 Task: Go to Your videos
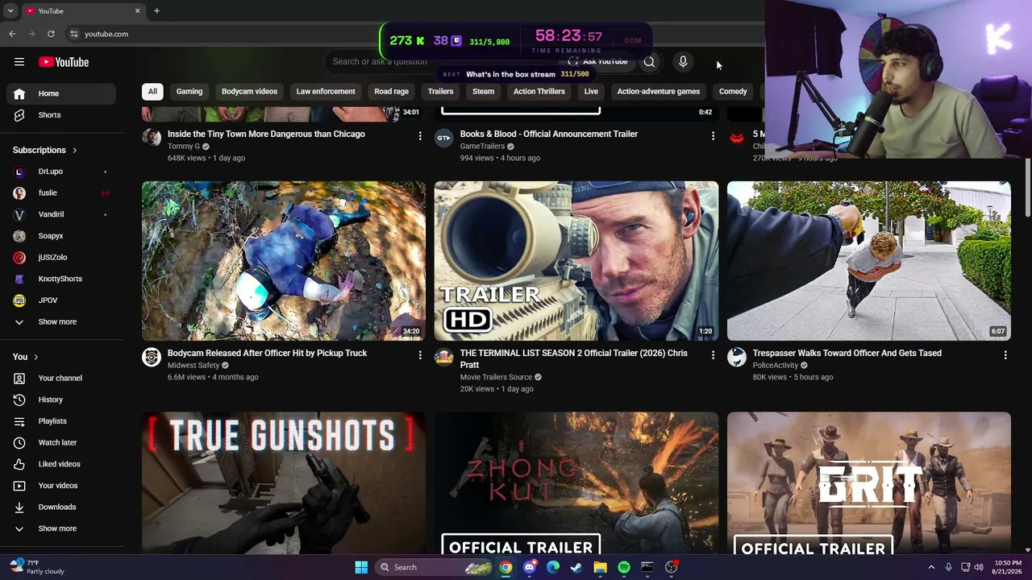pos(61,486)
